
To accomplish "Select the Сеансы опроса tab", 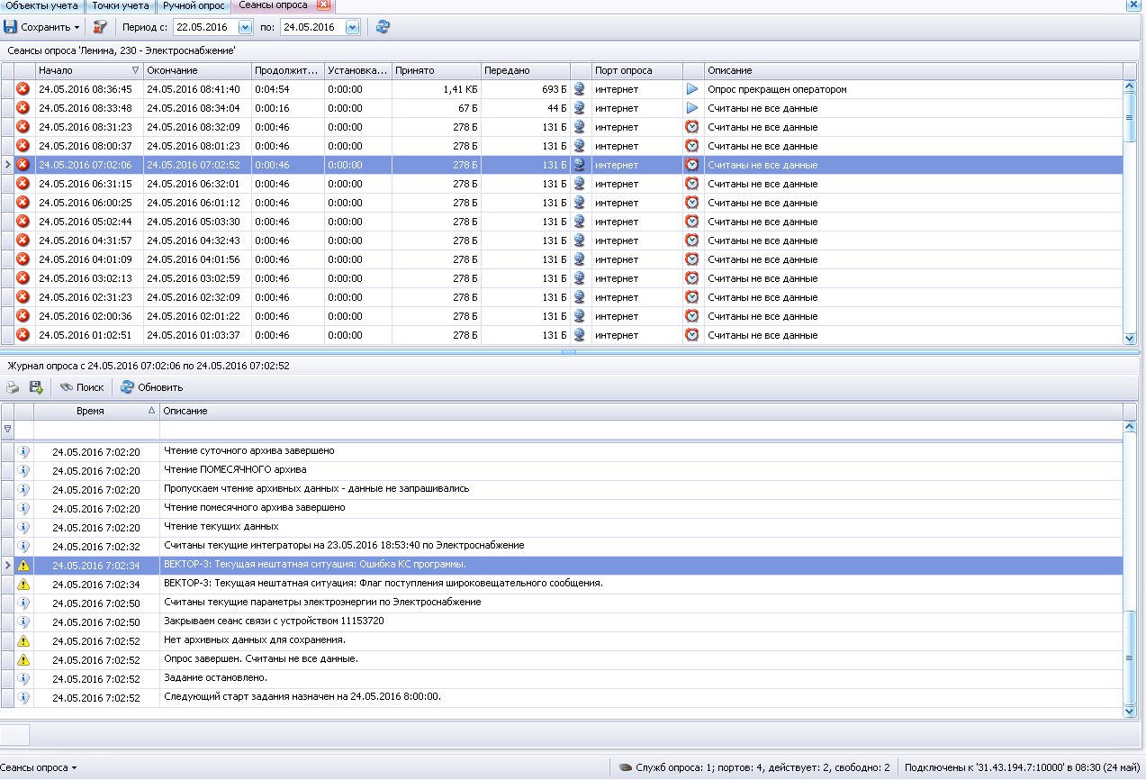I will point(273,5).
